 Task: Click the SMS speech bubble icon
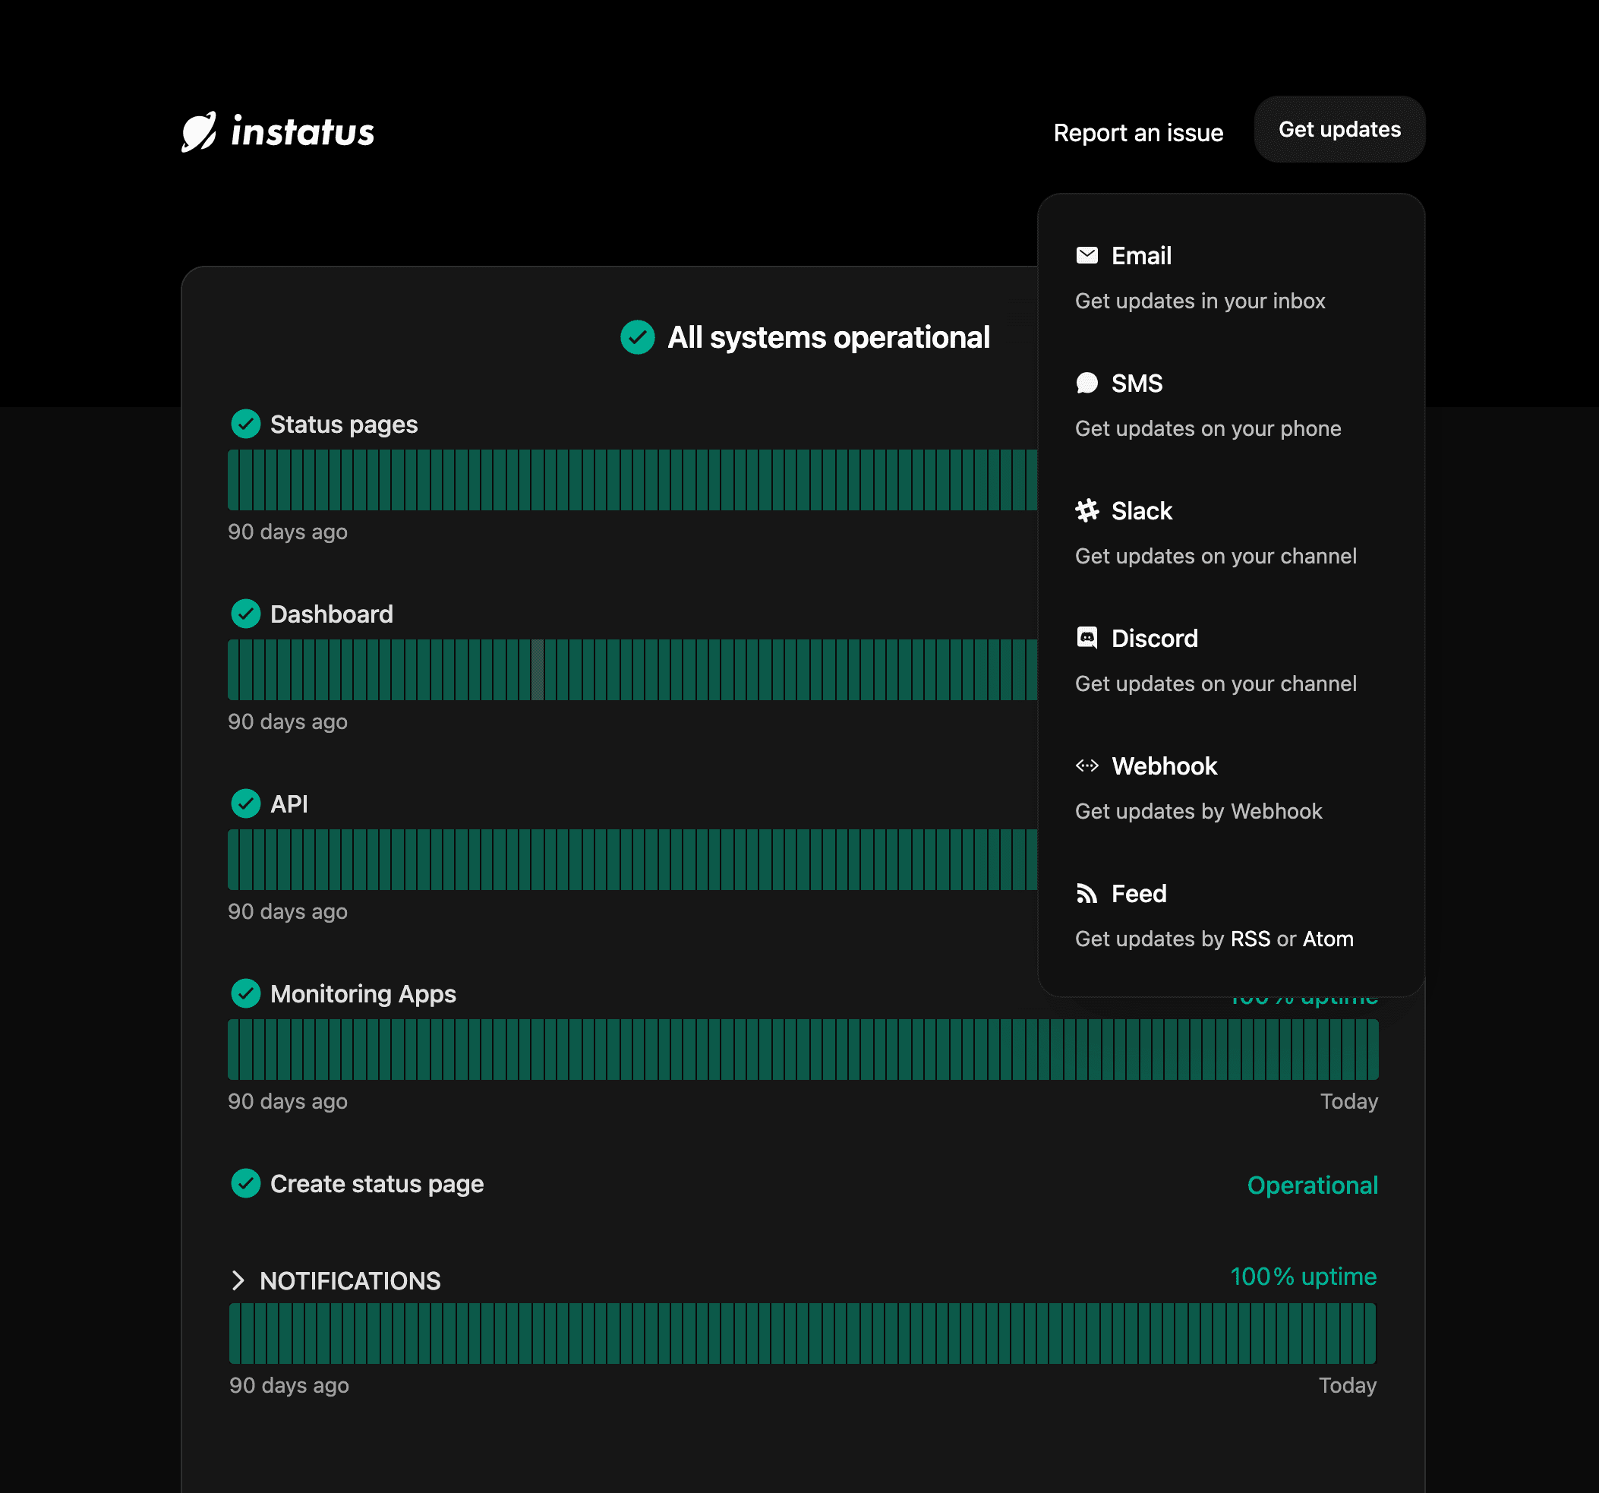(x=1086, y=383)
